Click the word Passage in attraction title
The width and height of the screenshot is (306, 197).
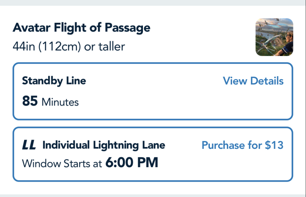[128, 28]
